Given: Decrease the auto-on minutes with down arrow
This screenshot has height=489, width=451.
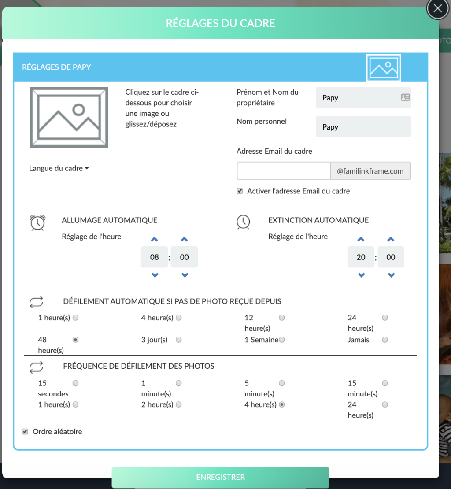Looking at the screenshot, I should 185,275.
